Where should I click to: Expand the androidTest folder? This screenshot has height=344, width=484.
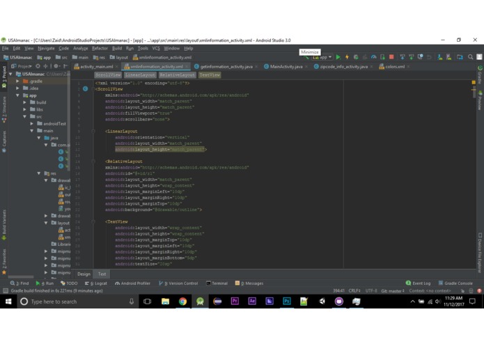coord(32,124)
